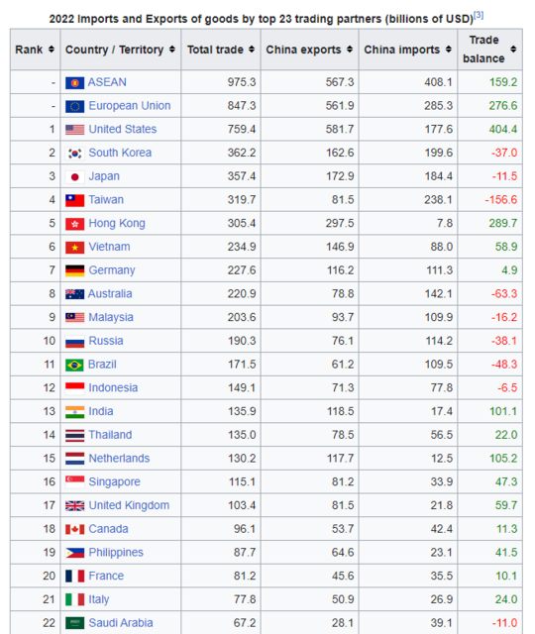The height and width of the screenshot is (634, 535).
Task: Open the Indonesia flag image
Action: [x=75, y=388]
